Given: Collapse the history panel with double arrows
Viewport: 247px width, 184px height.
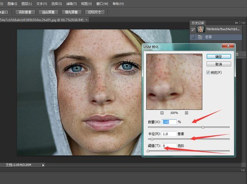Looking at the screenshot, I should tap(237, 23).
